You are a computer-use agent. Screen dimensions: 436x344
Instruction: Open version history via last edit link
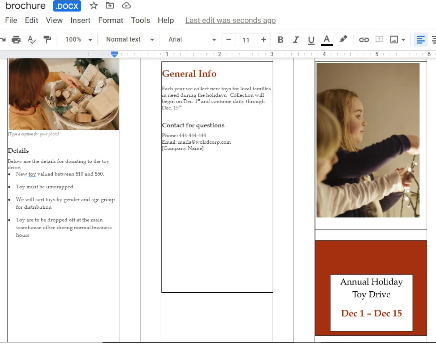tap(230, 20)
